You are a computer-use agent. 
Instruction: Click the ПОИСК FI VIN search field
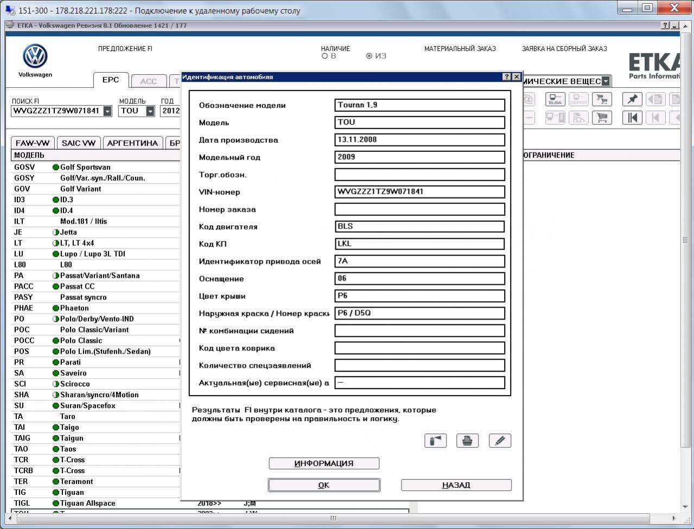[57, 111]
